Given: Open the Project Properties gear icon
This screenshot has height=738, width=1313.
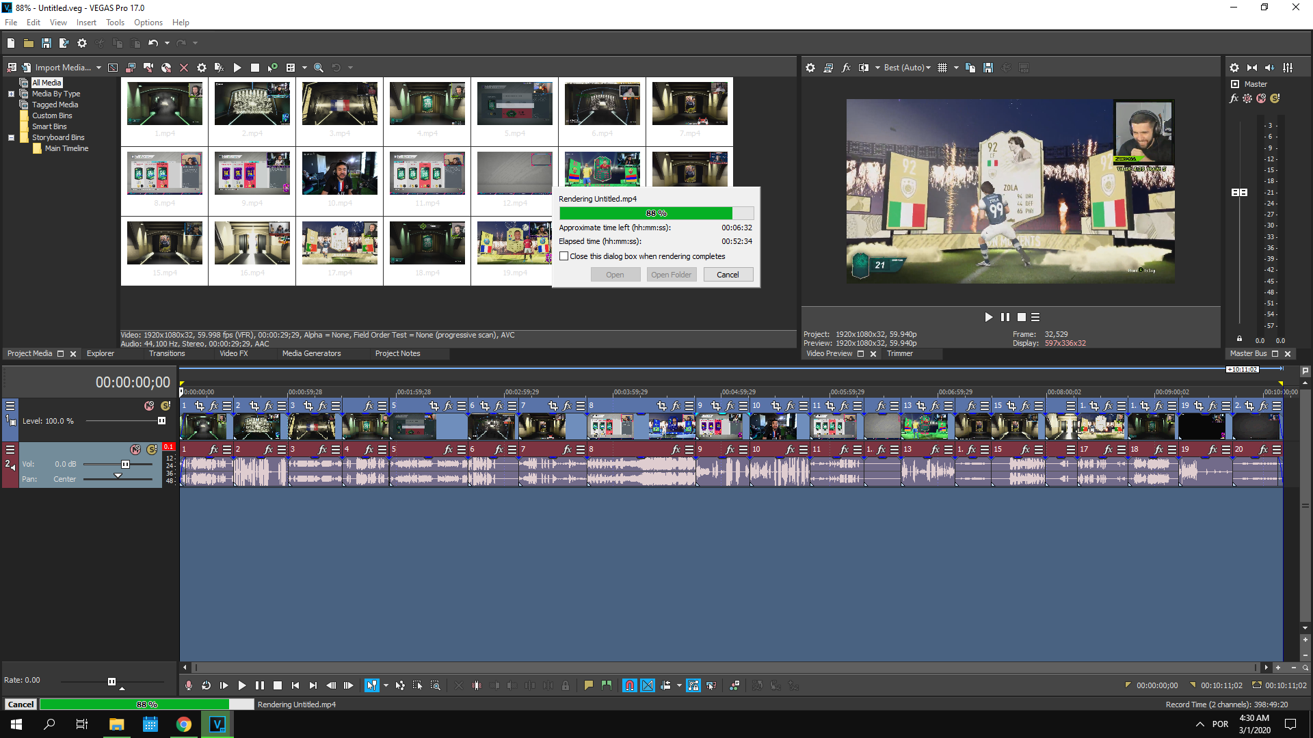Looking at the screenshot, I should coord(82,43).
